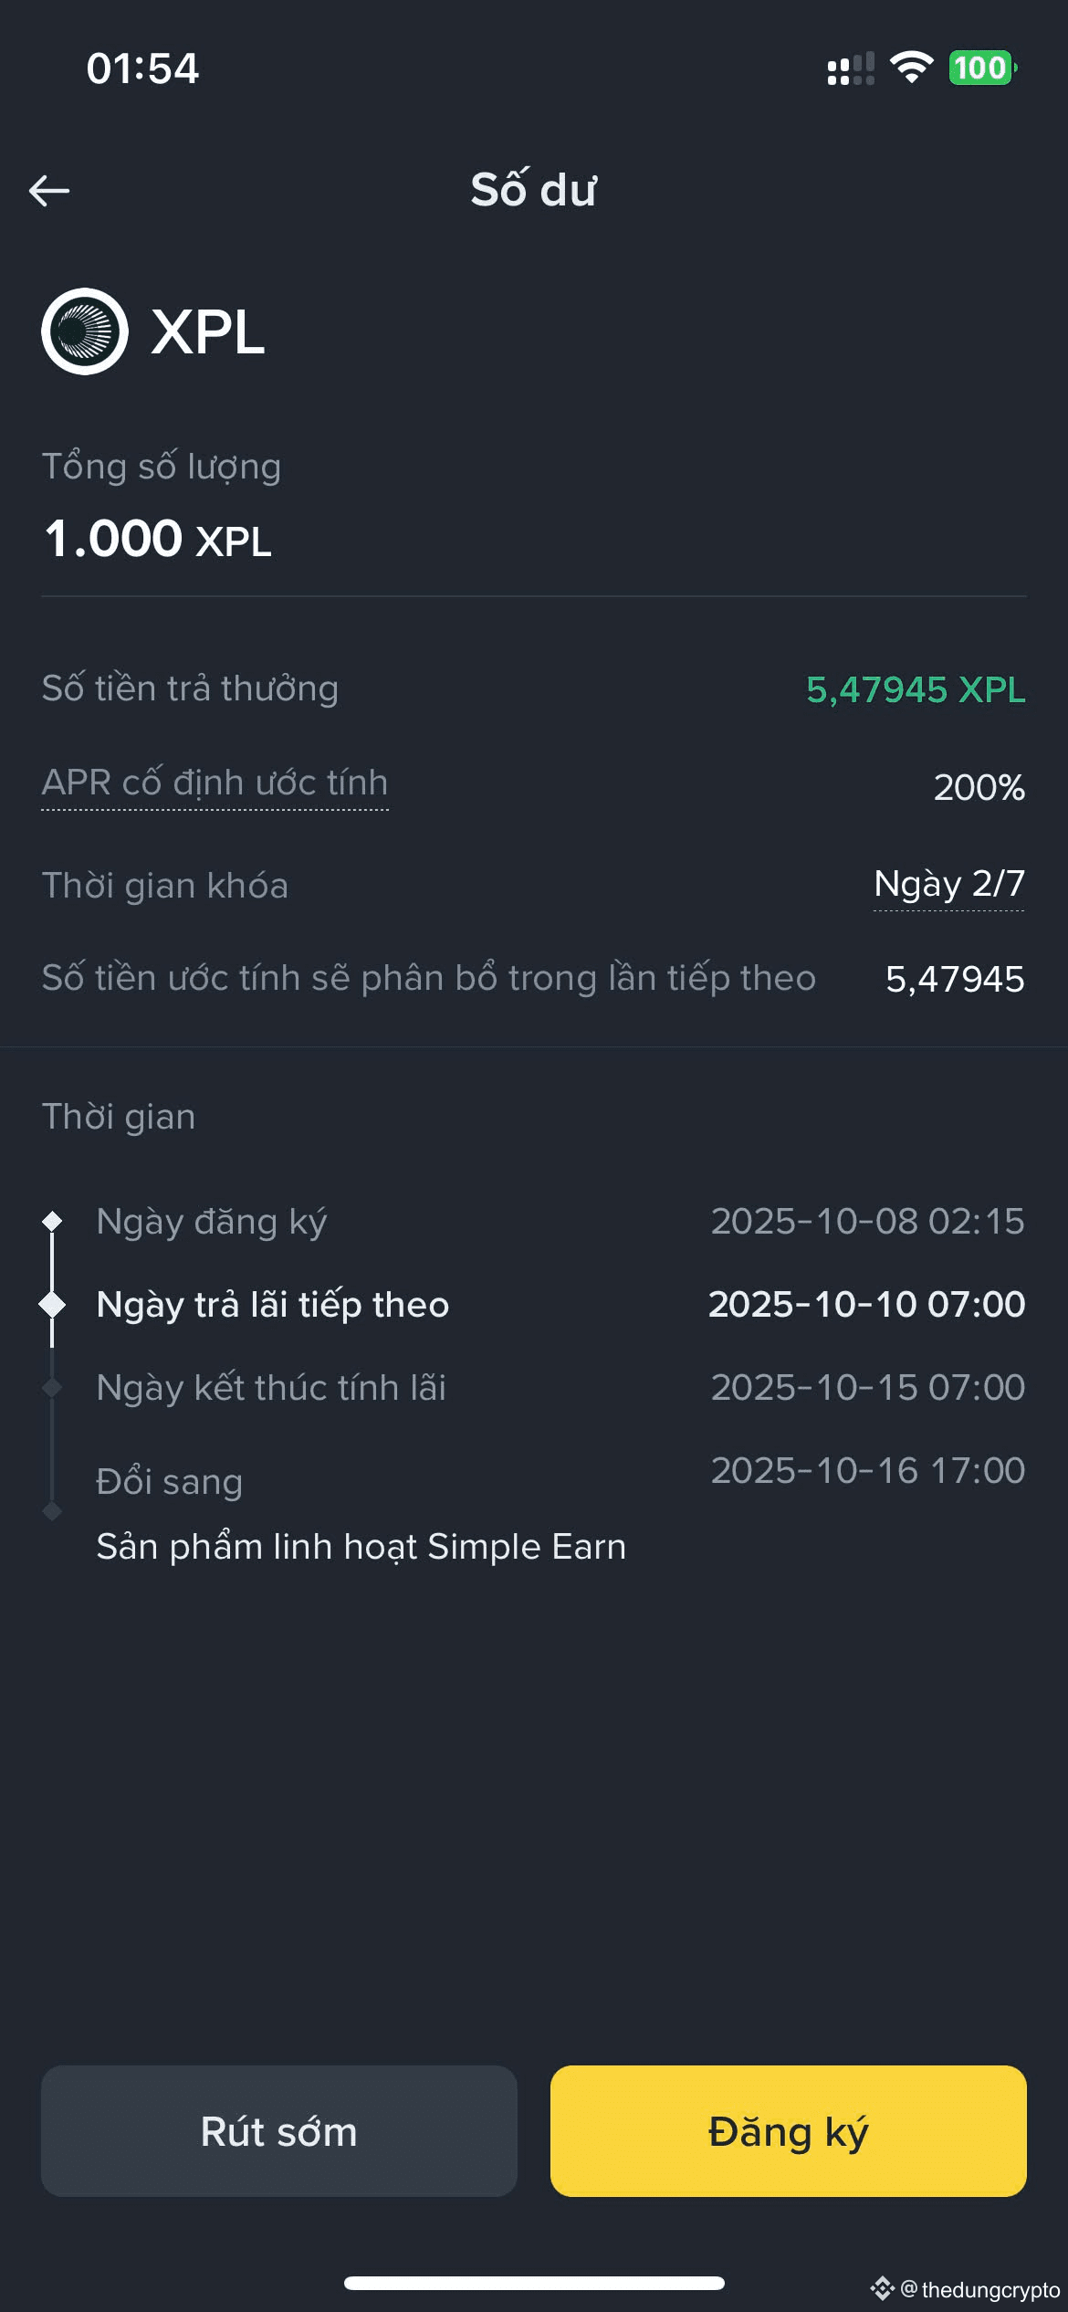Tap the 2025-10-10 07:00 next payout date
The height and width of the screenshot is (2312, 1068).
[866, 1304]
